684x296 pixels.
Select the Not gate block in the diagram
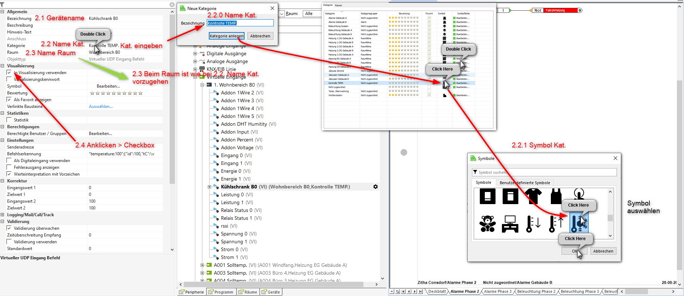click(x=538, y=10)
